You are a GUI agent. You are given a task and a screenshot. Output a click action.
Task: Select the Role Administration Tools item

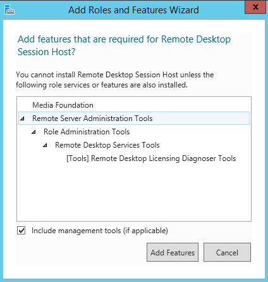coord(87,132)
